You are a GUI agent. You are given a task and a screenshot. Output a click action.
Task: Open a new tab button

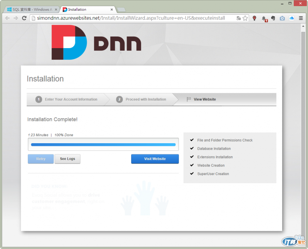point(121,10)
